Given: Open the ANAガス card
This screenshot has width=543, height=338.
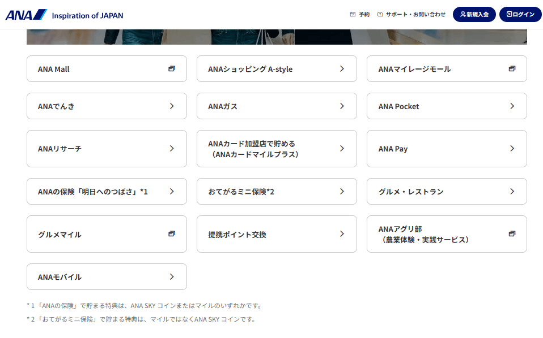Looking at the screenshot, I should (x=277, y=106).
